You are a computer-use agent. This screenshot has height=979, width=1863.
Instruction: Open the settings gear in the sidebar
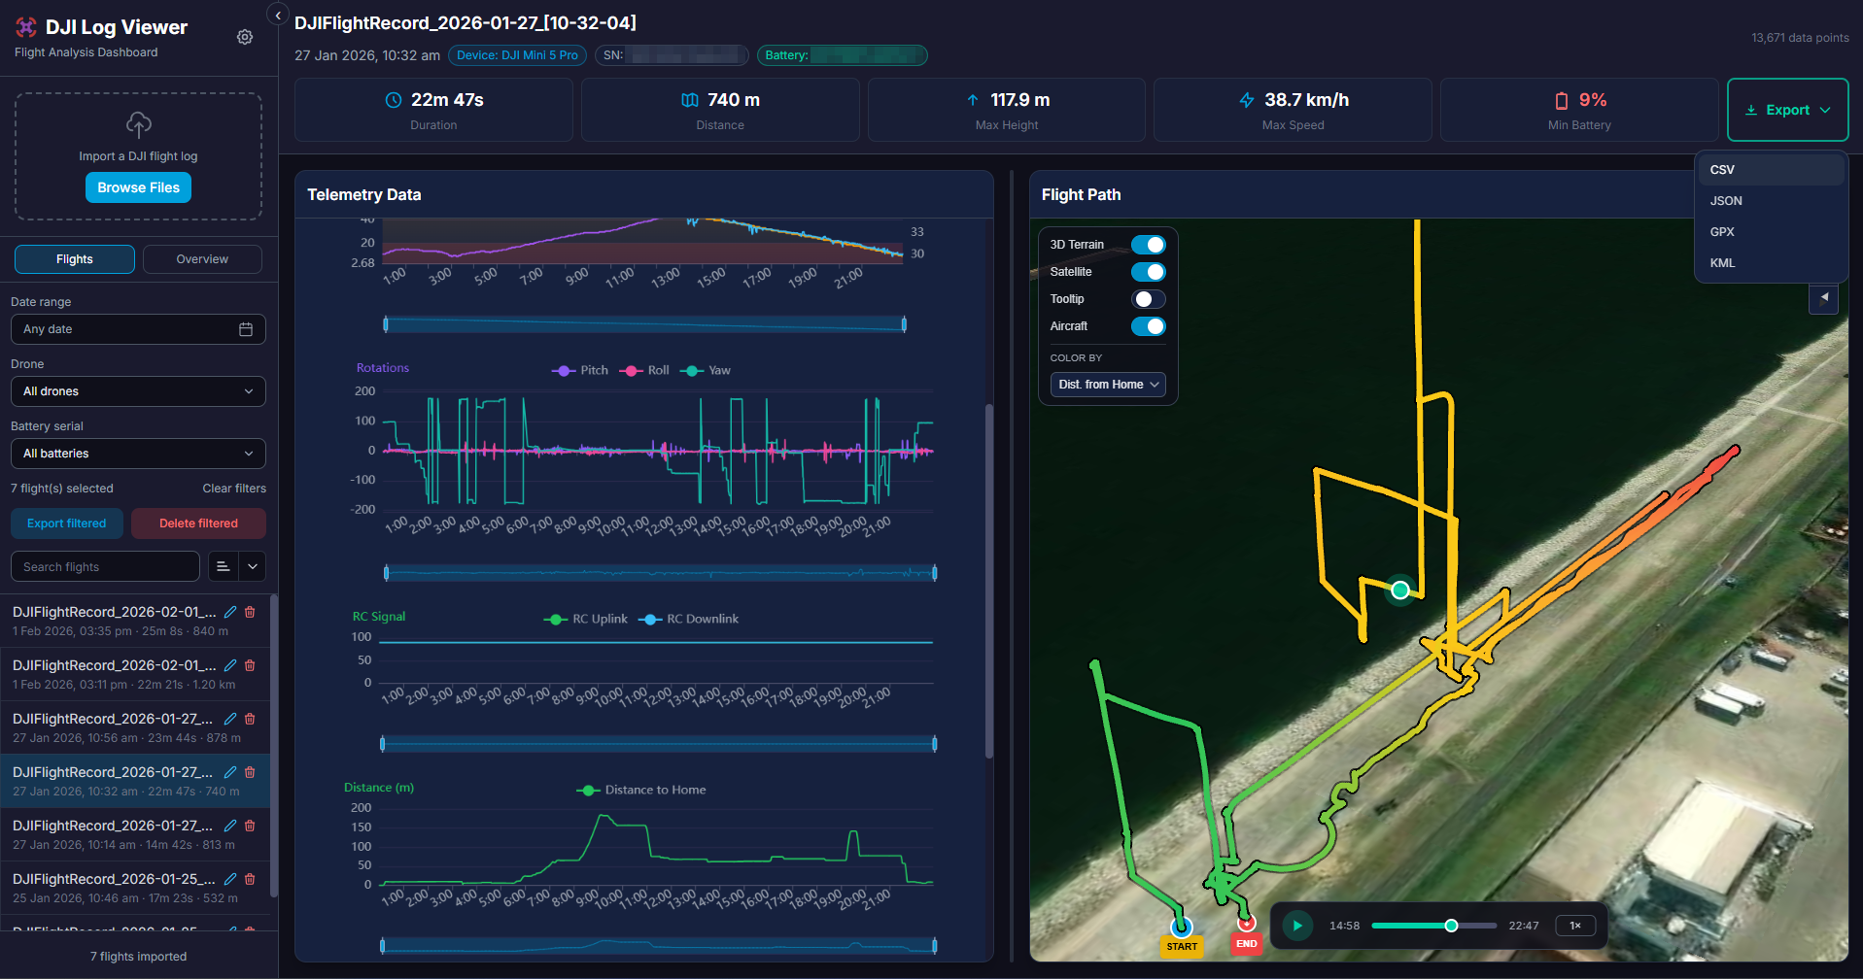(x=244, y=36)
